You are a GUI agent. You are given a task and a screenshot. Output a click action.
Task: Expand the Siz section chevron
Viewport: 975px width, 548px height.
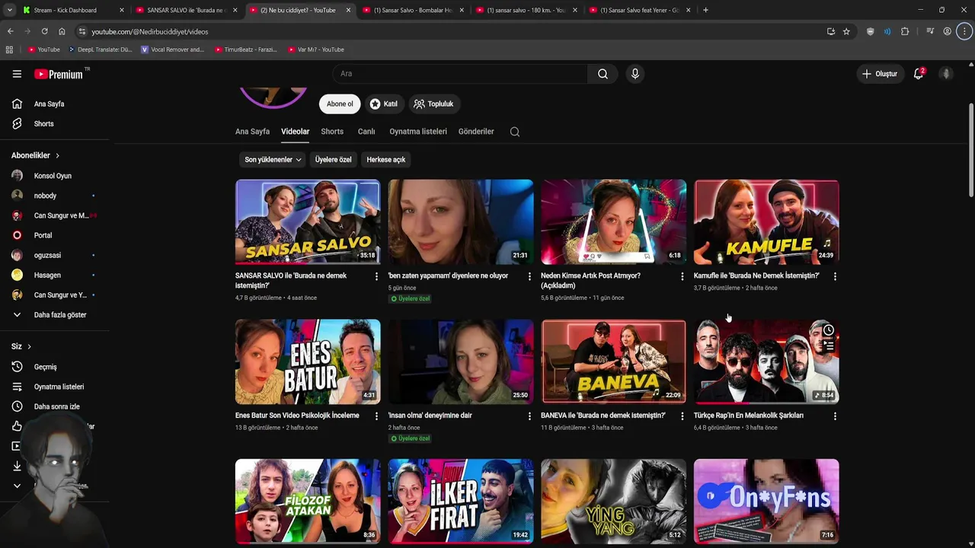[29, 346]
